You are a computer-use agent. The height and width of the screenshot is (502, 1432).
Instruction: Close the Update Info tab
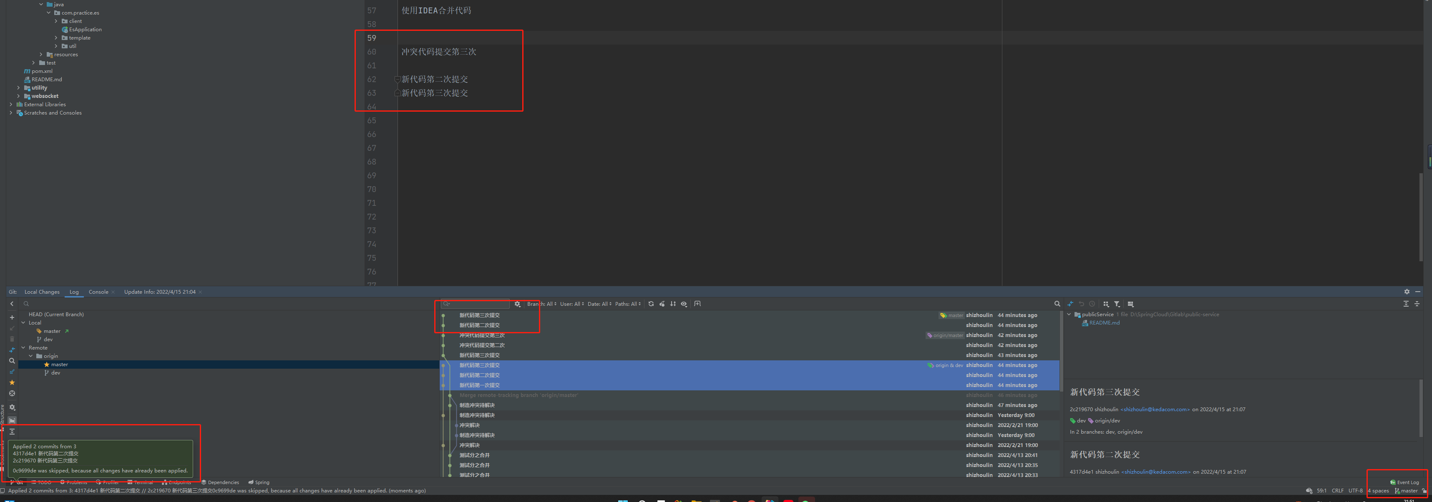click(x=200, y=292)
